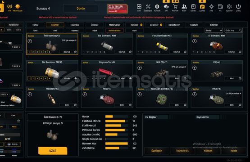Click upgrade arrow on El Bombası MK1
The width and height of the screenshot is (250, 162).
point(194,41)
